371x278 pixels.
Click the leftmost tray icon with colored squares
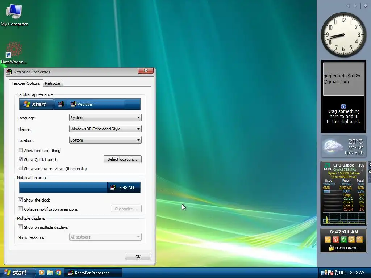(x=324, y=273)
